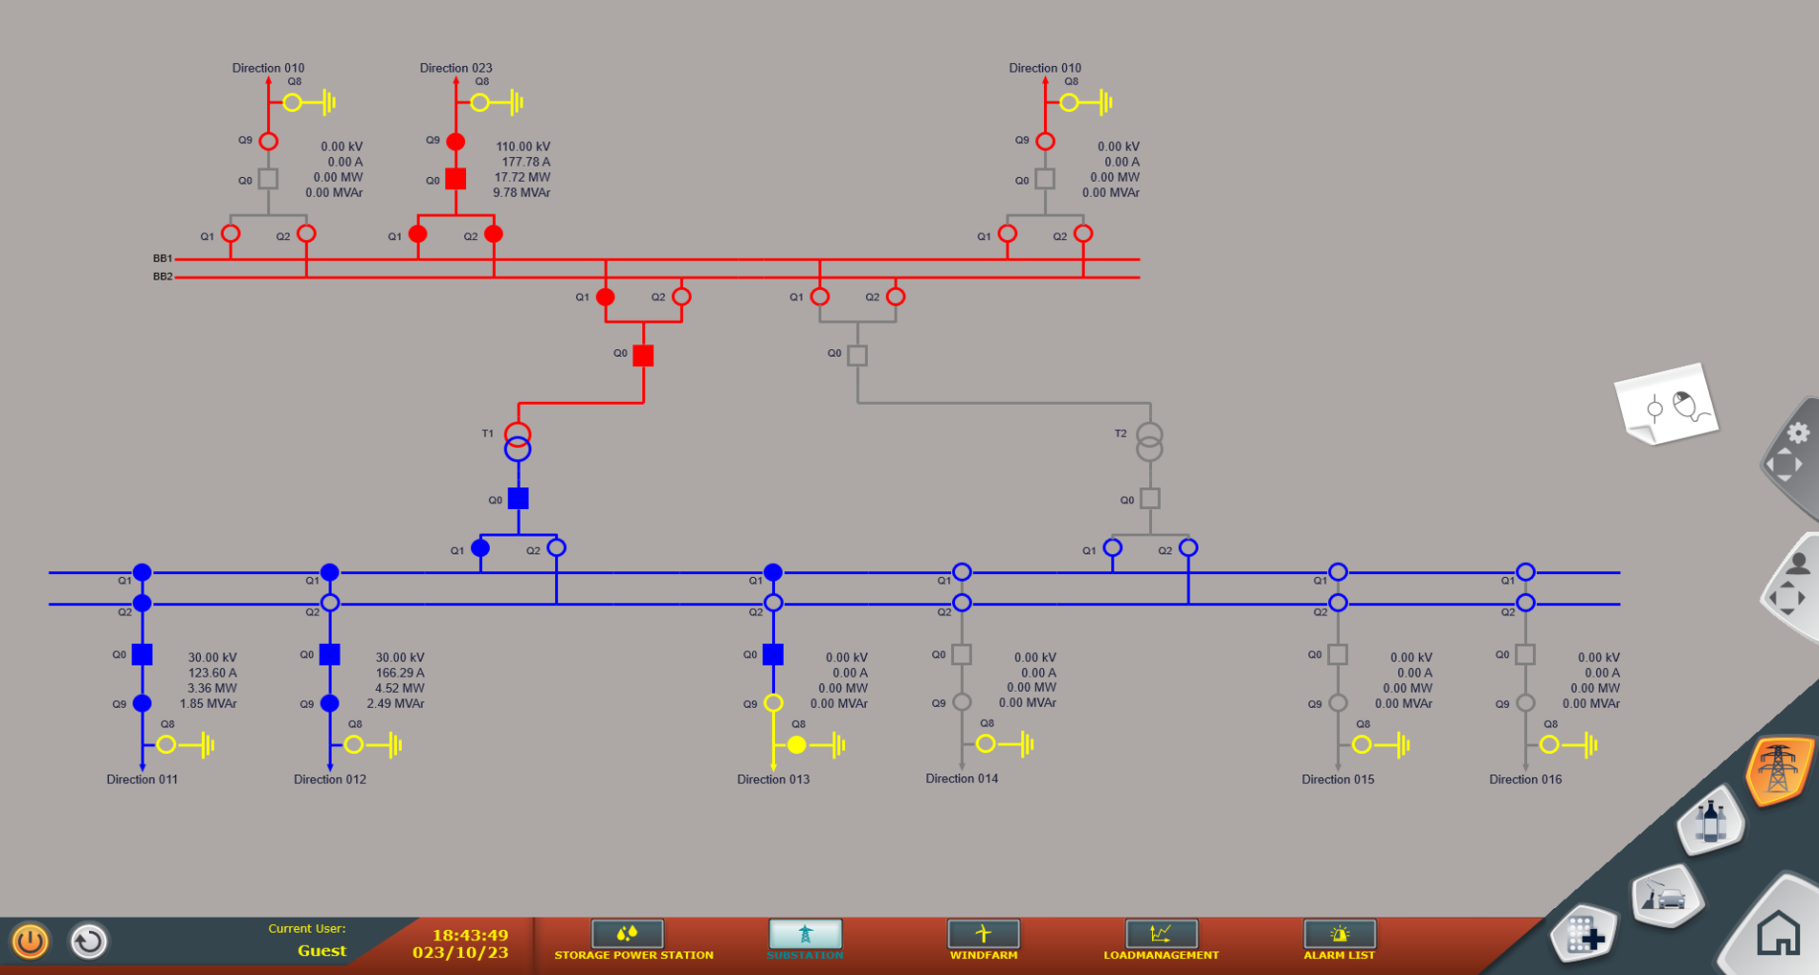The width and height of the screenshot is (1819, 975).
Task: Click Q1 disconnector below T1 breaker
Action: click(x=480, y=548)
